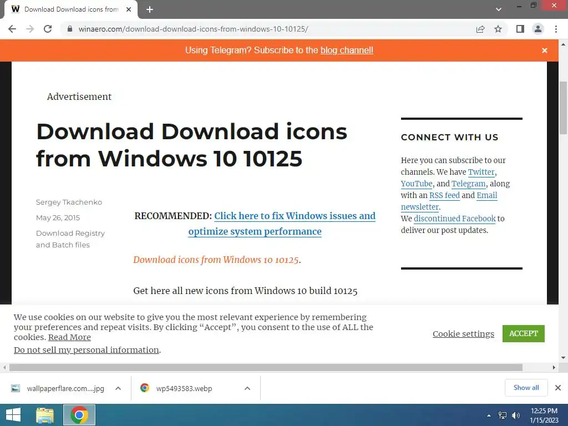Share this page via share icon
Image resolution: width=568 pixels, height=426 pixels.
[480, 29]
